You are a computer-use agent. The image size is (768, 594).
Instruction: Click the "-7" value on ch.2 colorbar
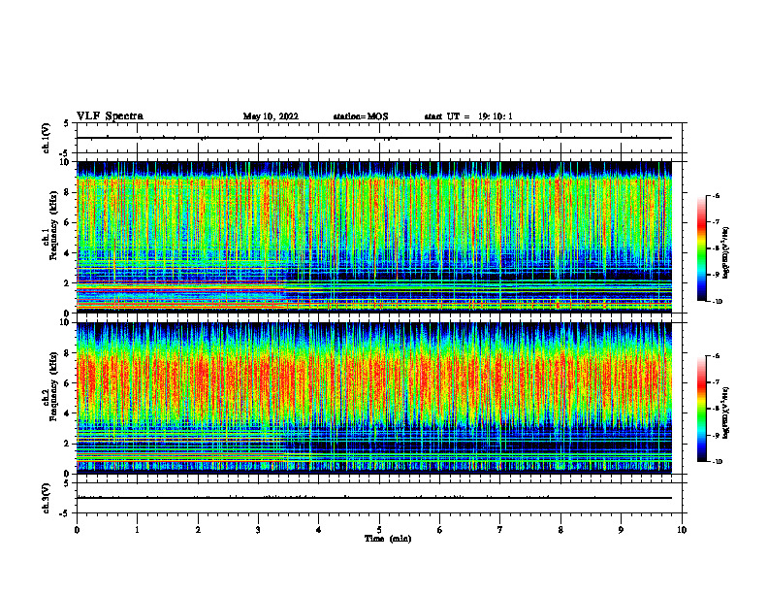716,381
